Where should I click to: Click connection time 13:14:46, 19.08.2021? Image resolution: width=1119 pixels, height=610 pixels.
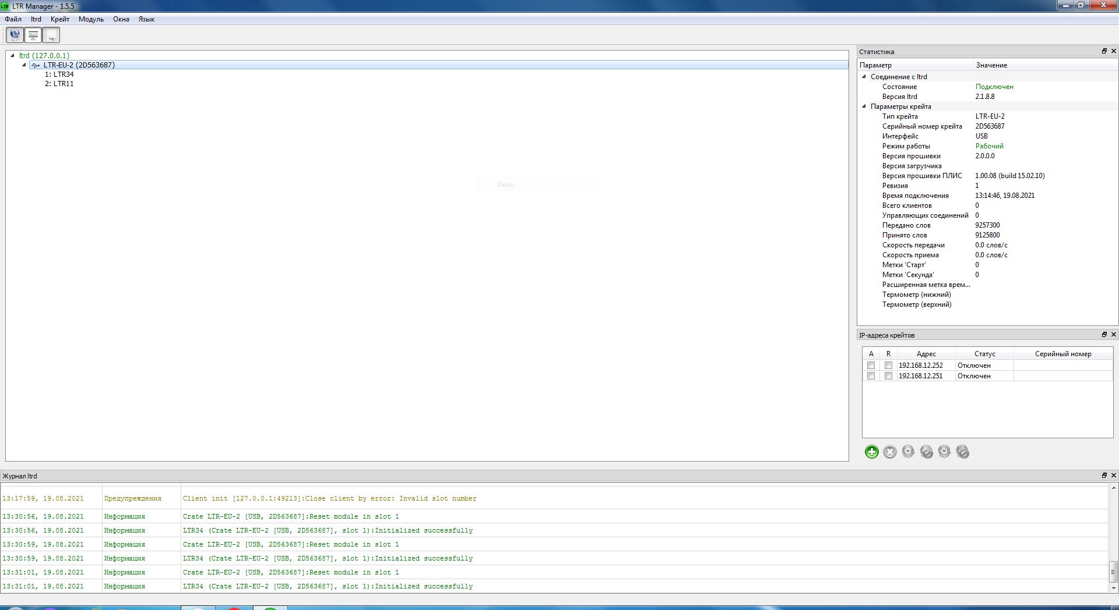click(1005, 196)
